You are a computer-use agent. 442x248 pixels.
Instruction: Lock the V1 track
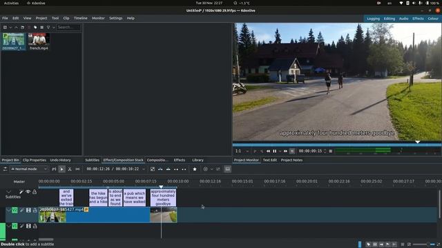pos(35,226)
